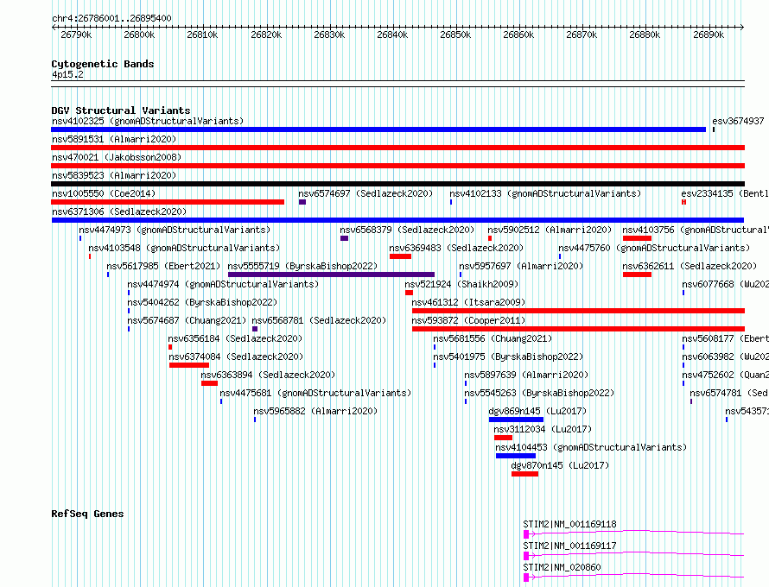Click the blue nsv4102325 variant bar
Viewport: 769px width, 587px height.
[x=378, y=129]
